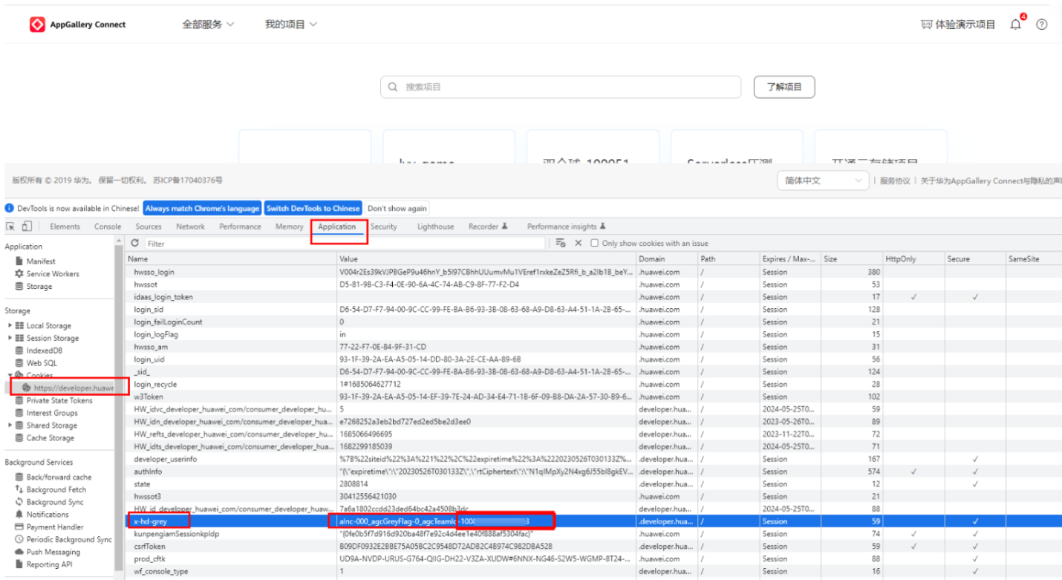Open the notification bell icon

(1016, 25)
